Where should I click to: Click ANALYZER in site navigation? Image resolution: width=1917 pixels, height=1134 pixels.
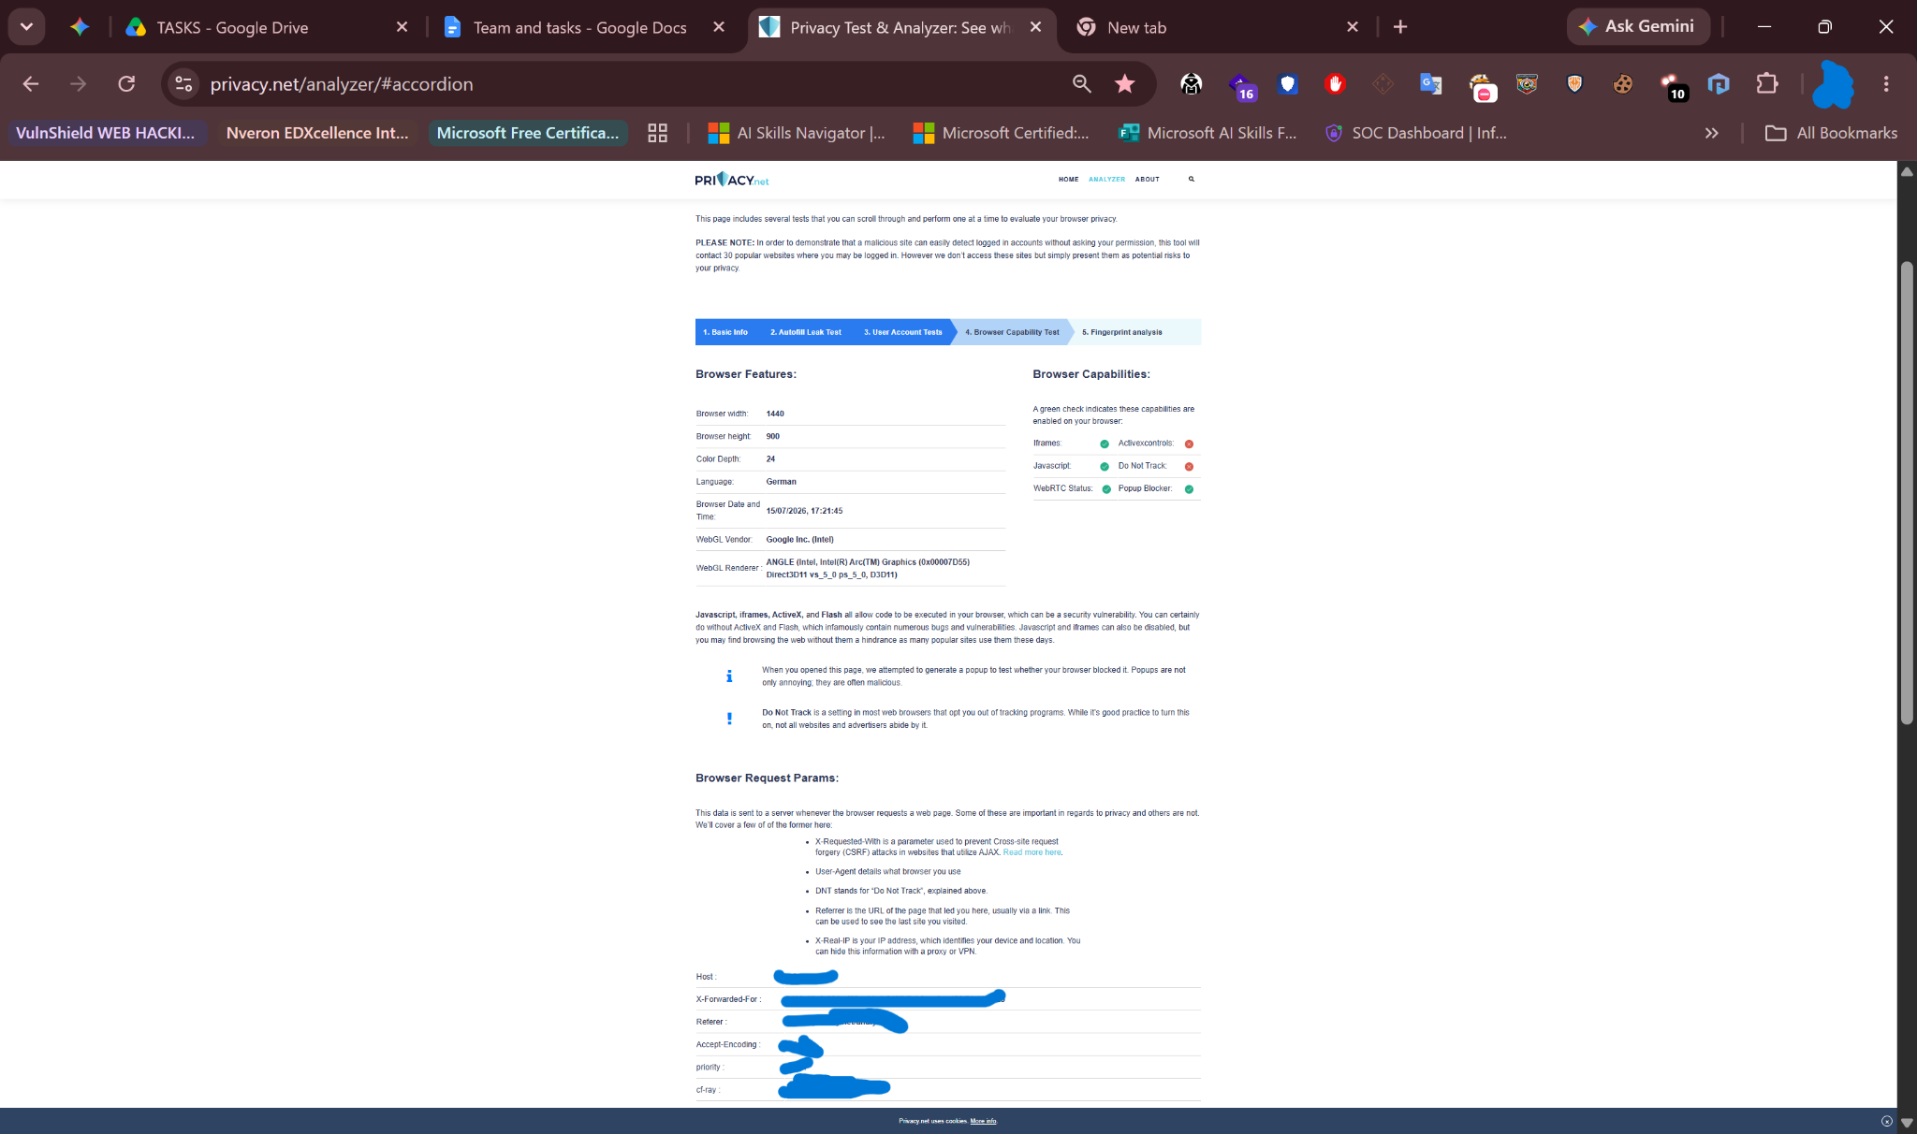[x=1106, y=179]
